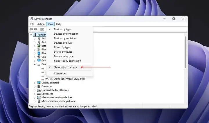Click the Memory technology devices icon
Image resolution: width=209 pixels, height=123 pixels.
[39, 97]
